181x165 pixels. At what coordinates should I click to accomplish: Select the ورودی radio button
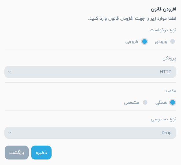click(173, 41)
